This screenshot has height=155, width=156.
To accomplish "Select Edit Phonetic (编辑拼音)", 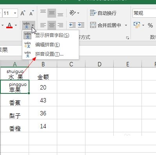I will [51, 45].
